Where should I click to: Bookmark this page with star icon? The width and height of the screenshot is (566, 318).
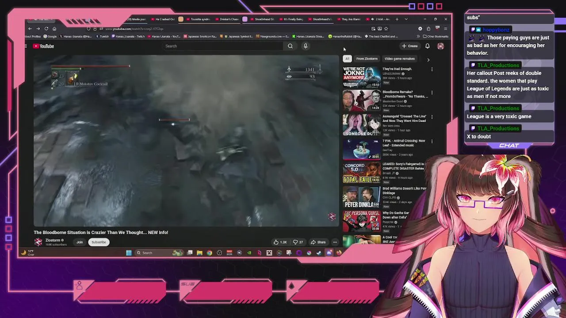[386, 29]
